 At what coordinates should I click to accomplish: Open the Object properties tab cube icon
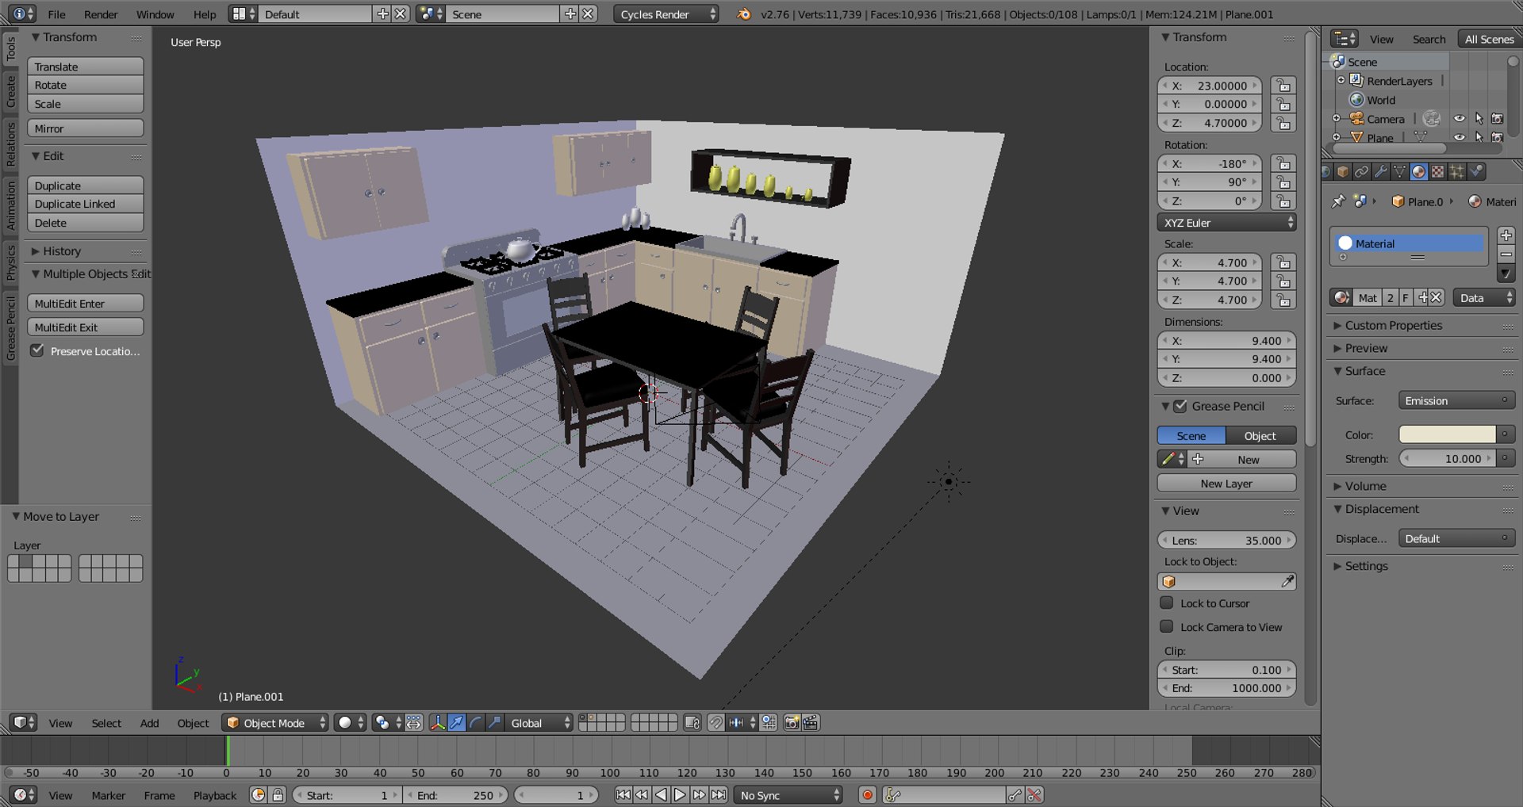point(1343,171)
